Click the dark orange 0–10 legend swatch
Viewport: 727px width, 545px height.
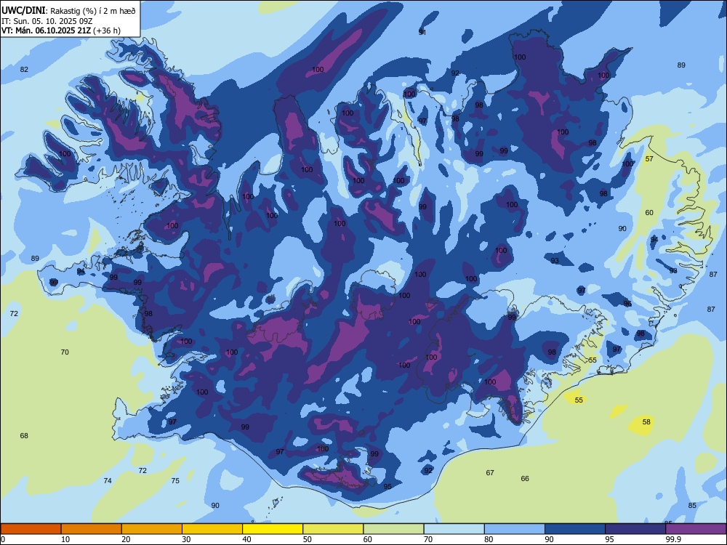click(x=31, y=529)
